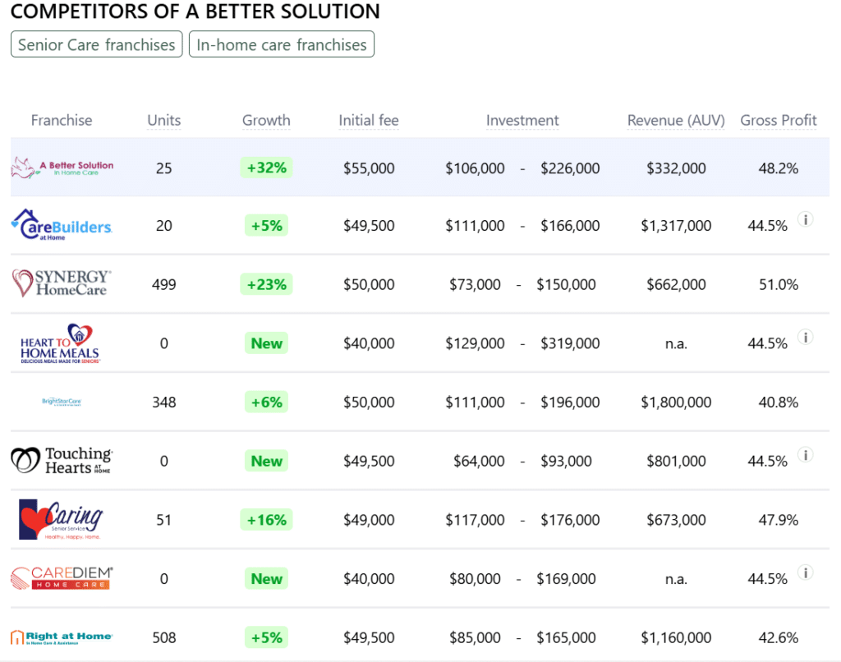This screenshot has height=662, width=841.
Task: Click the +5% badge in Right at Home row
Action: tap(267, 638)
